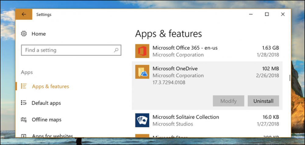Open Home settings page

[39, 34]
